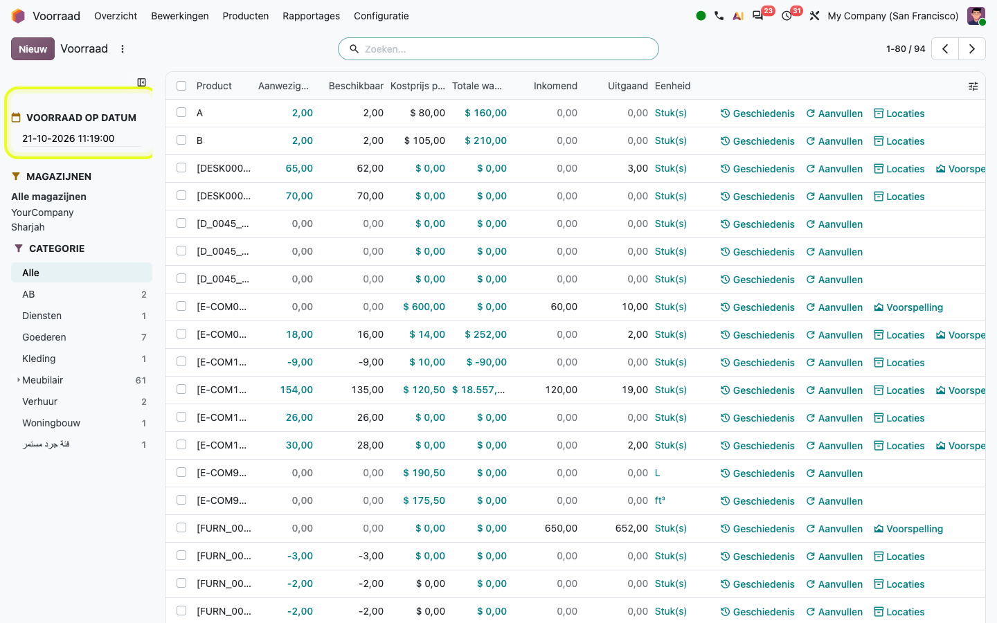Go to next page of records
Viewport: 997px width, 623px height.
pyautogui.click(x=972, y=49)
